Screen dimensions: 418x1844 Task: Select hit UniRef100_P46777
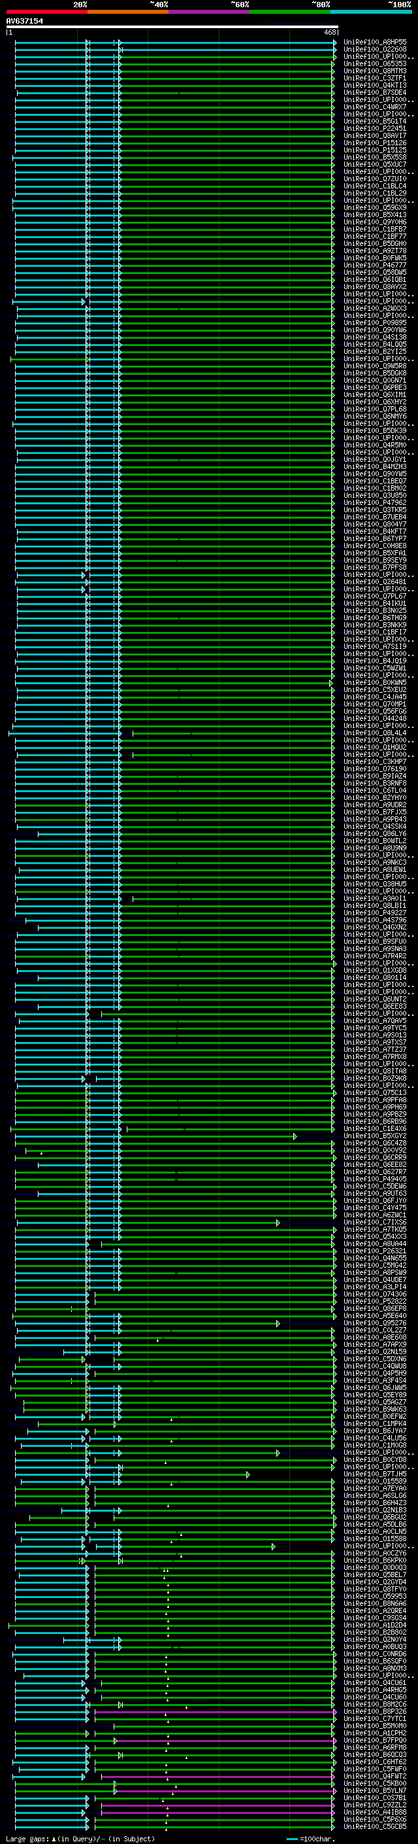pos(375,265)
